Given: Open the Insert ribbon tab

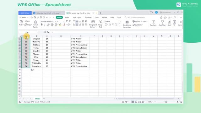Looking at the screenshot, I should point(67,18).
